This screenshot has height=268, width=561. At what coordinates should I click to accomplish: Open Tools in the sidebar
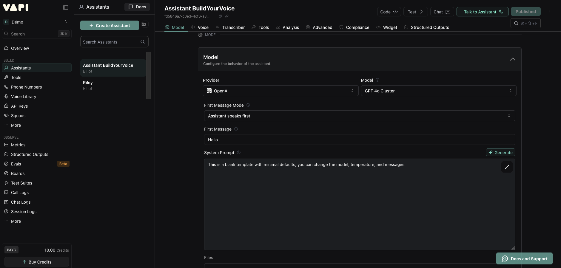(x=37, y=78)
